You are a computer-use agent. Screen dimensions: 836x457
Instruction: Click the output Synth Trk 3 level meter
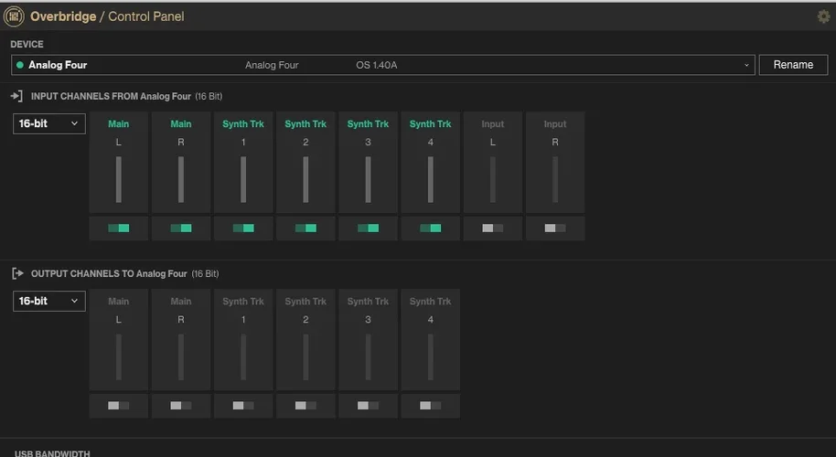tap(368, 356)
